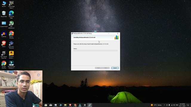Viewport: 191px width, 107px height.
Task: Open the notification center icon
Action: coord(188,105)
